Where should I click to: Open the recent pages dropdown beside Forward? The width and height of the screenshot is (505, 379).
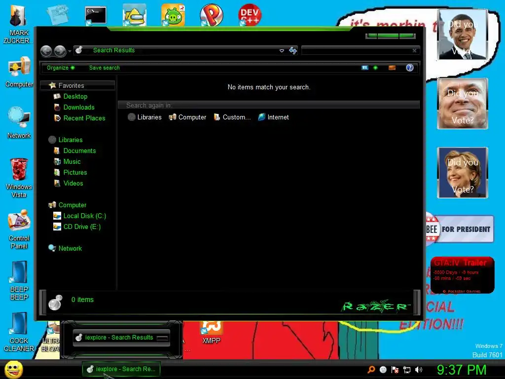click(x=70, y=51)
